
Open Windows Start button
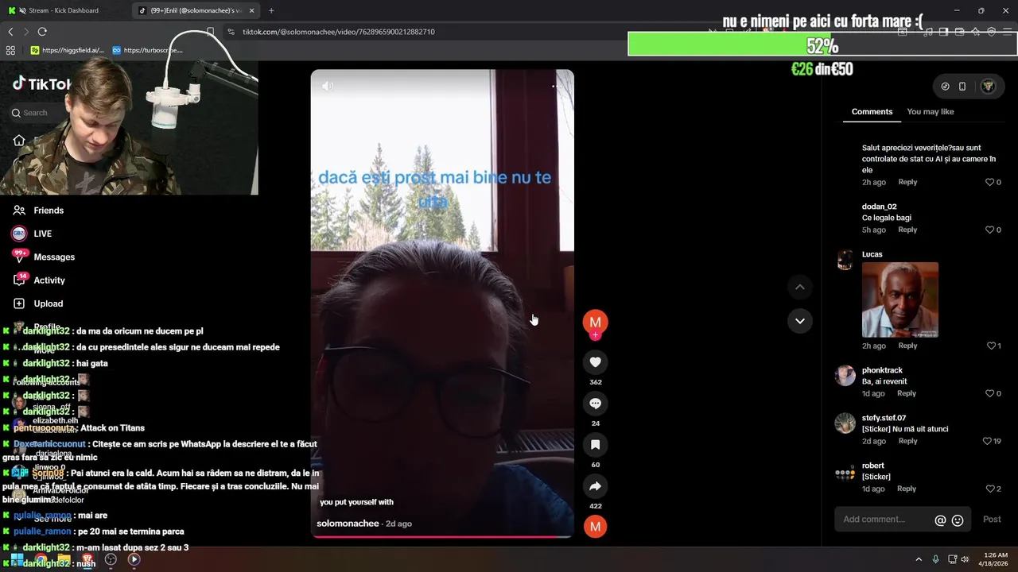(16, 559)
